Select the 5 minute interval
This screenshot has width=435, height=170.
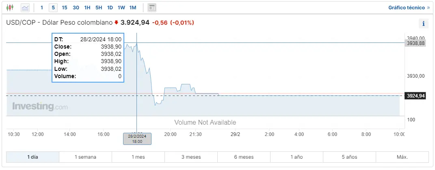[53, 7]
